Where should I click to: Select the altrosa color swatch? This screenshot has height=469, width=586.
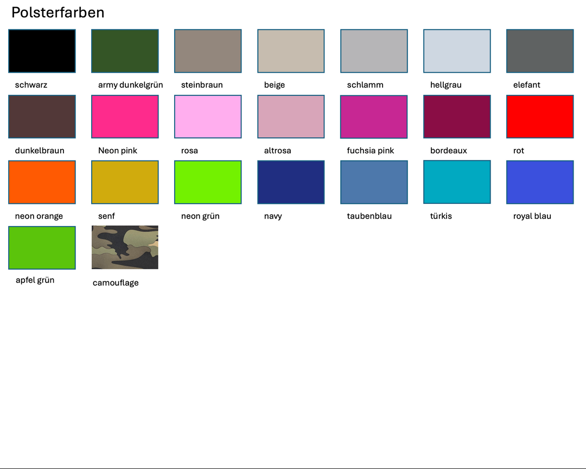(x=291, y=117)
